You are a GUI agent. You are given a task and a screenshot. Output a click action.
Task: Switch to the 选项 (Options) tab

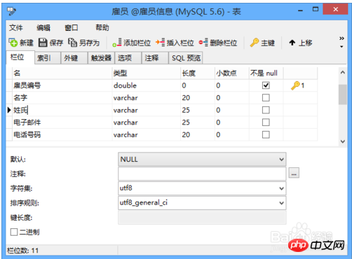(x=128, y=58)
